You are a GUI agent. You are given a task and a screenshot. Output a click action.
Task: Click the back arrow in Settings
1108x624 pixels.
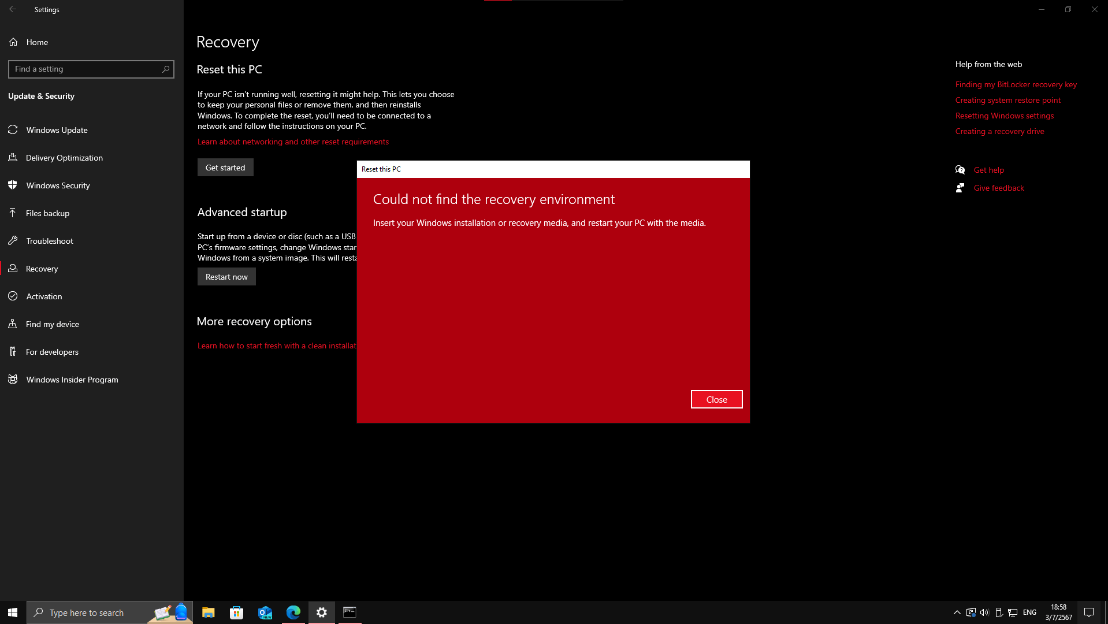[x=13, y=9]
